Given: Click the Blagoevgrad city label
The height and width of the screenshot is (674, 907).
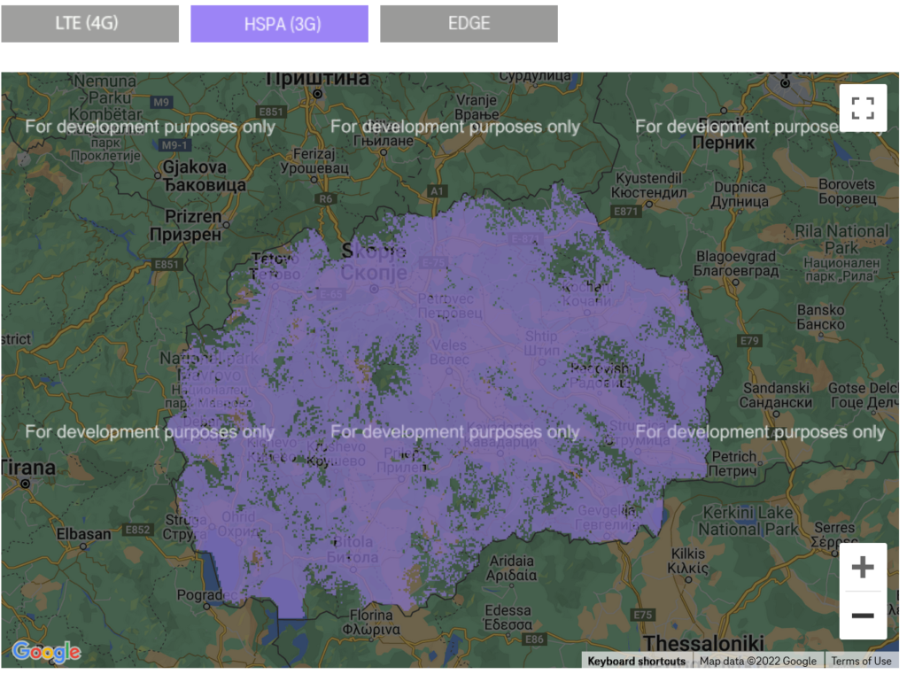Looking at the screenshot, I should pyautogui.click(x=735, y=257).
